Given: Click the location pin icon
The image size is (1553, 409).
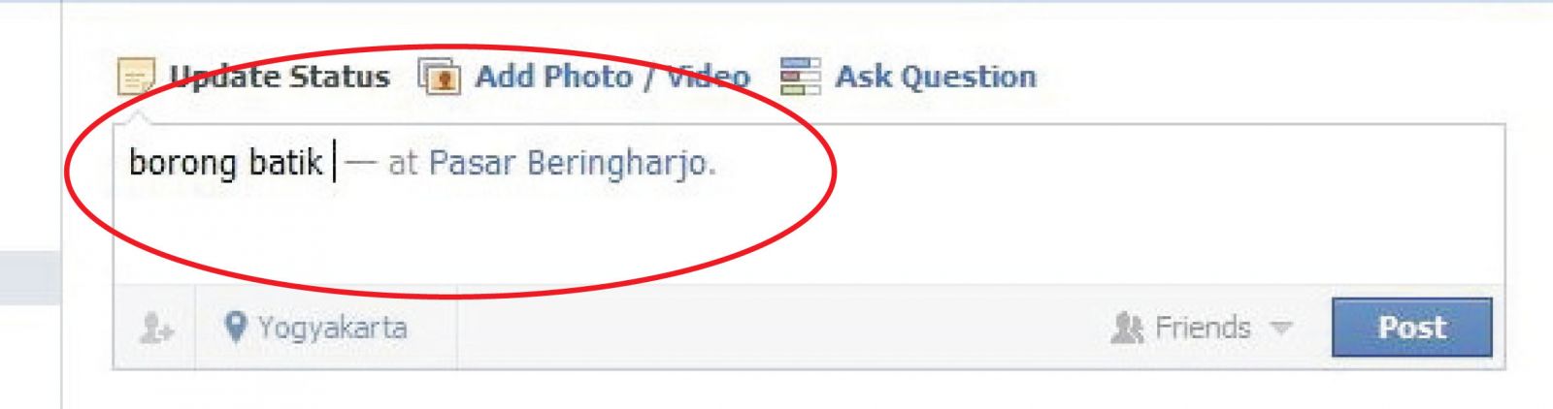Looking at the screenshot, I should coord(234,327).
